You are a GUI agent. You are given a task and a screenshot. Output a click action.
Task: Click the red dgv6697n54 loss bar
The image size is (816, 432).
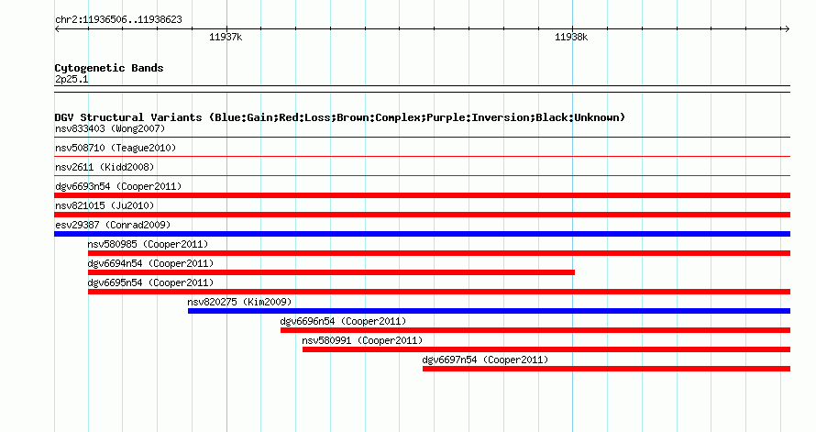pos(606,369)
